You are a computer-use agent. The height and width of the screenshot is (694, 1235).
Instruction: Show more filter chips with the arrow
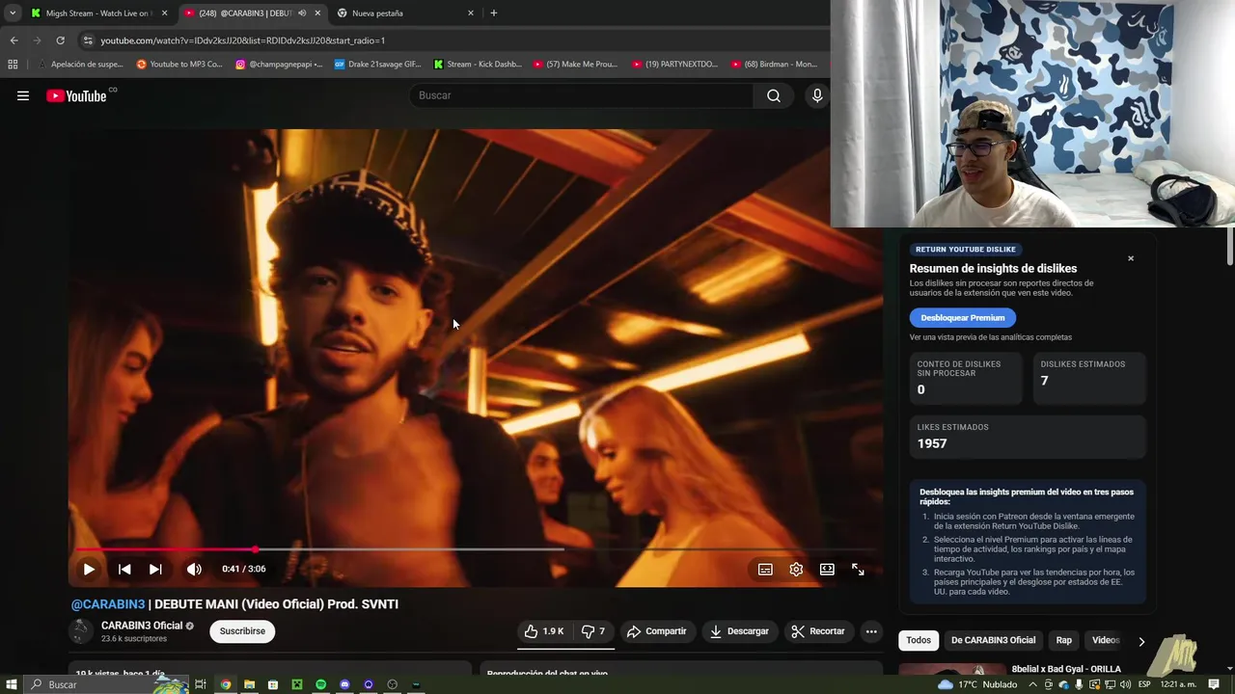(1141, 641)
